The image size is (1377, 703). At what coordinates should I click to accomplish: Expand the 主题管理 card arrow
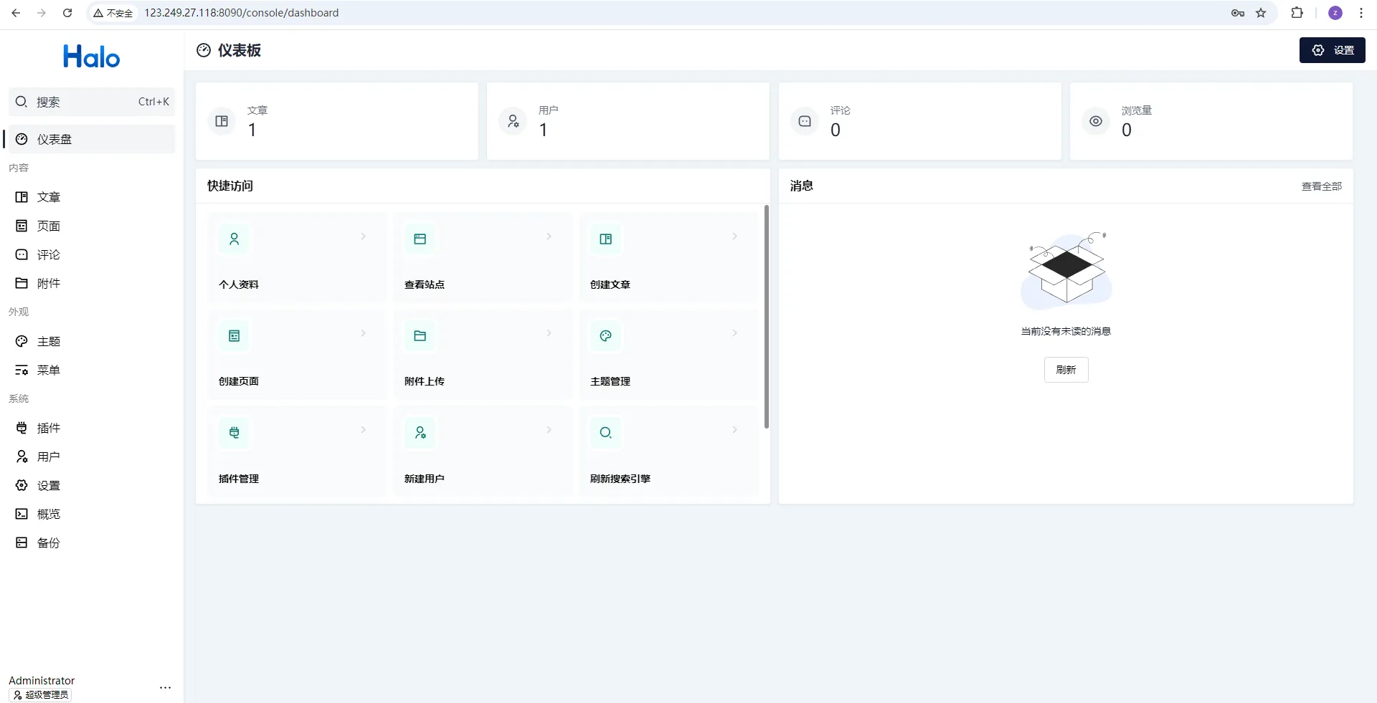tap(735, 333)
